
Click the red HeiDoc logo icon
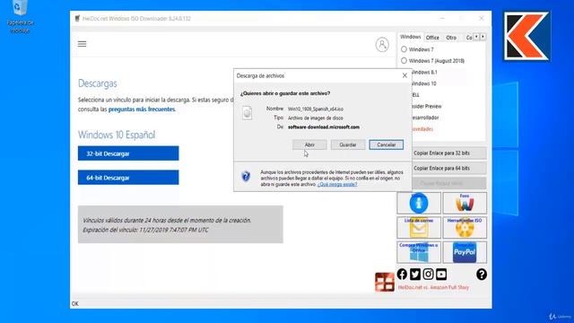click(385, 282)
